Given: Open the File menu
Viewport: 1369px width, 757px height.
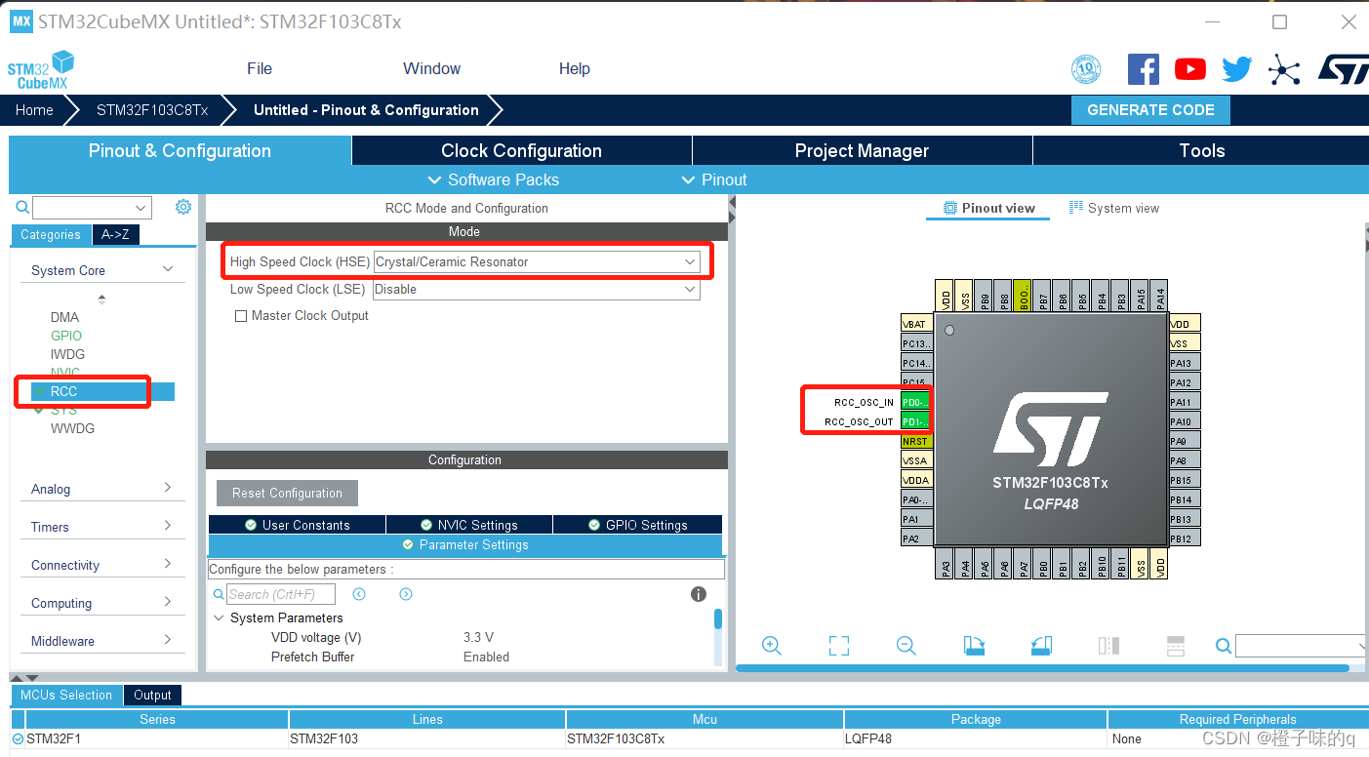Looking at the screenshot, I should tap(260, 68).
